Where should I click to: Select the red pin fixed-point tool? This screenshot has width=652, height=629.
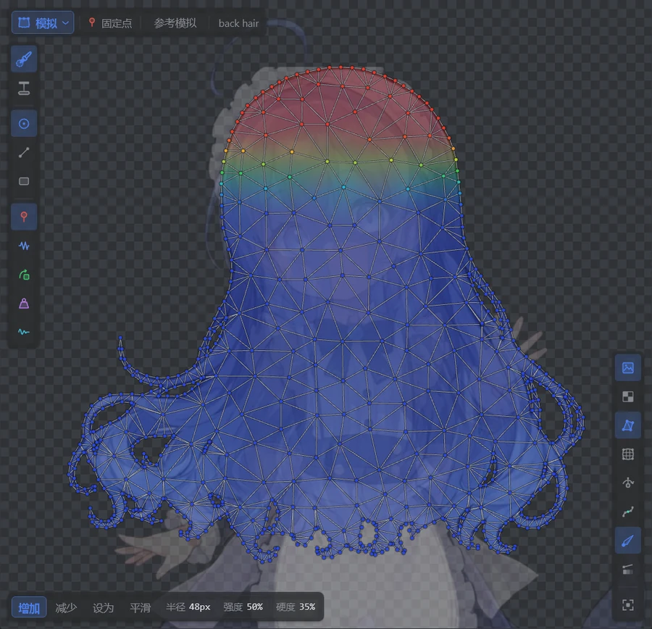(24, 217)
